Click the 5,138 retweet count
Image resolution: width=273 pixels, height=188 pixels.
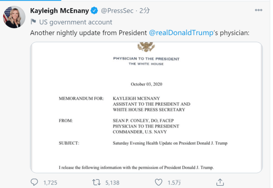[112, 182]
